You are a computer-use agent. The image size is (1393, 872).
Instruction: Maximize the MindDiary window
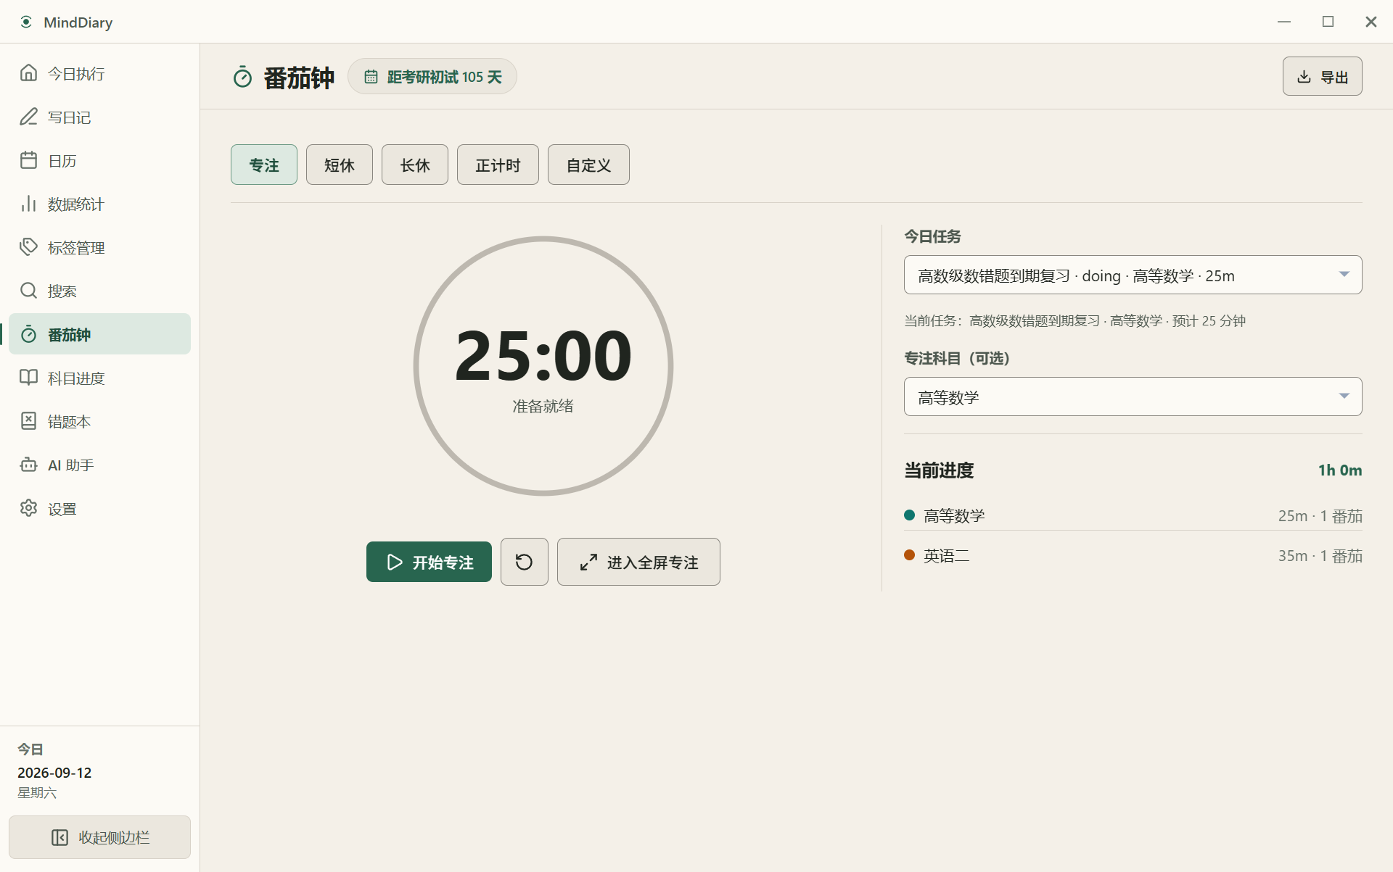pos(1328,22)
